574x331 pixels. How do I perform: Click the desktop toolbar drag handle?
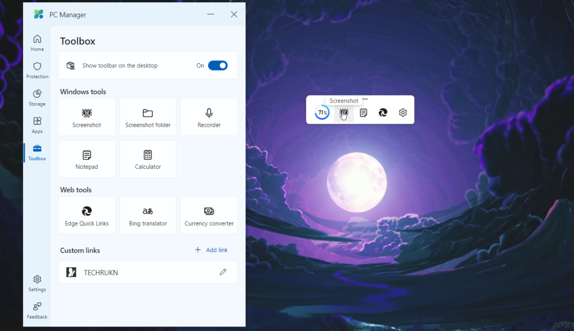[365, 99]
